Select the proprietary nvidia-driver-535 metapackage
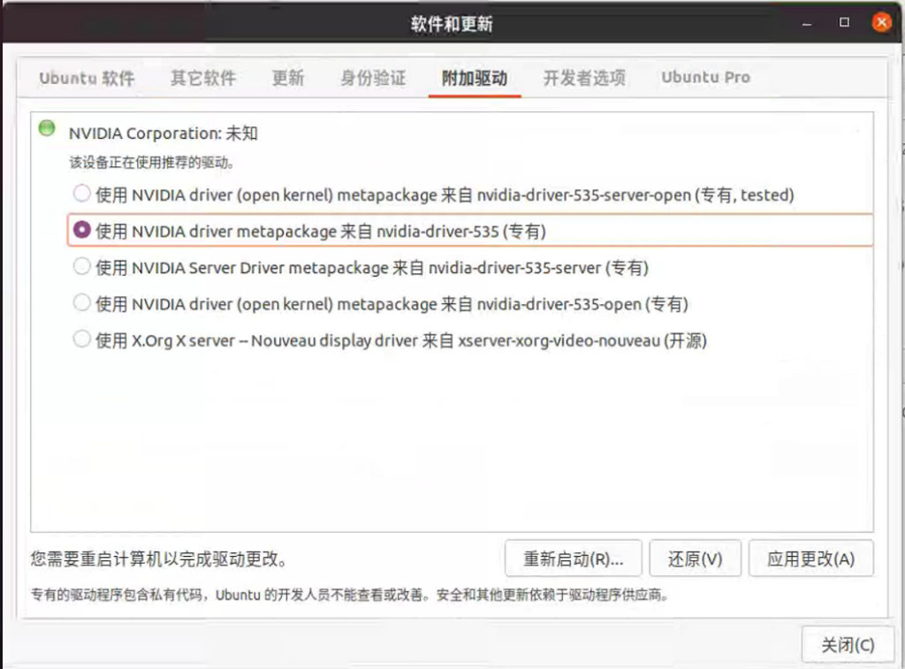The image size is (905, 669). [x=81, y=231]
